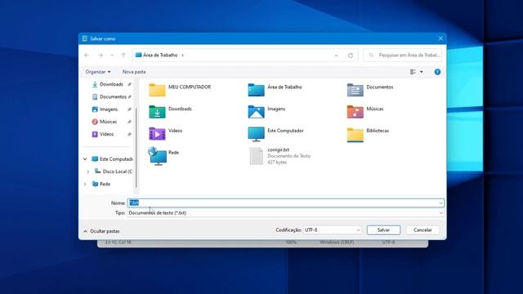
Task: Click the sidebar vertical scrollbar
Action: [x=136, y=148]
